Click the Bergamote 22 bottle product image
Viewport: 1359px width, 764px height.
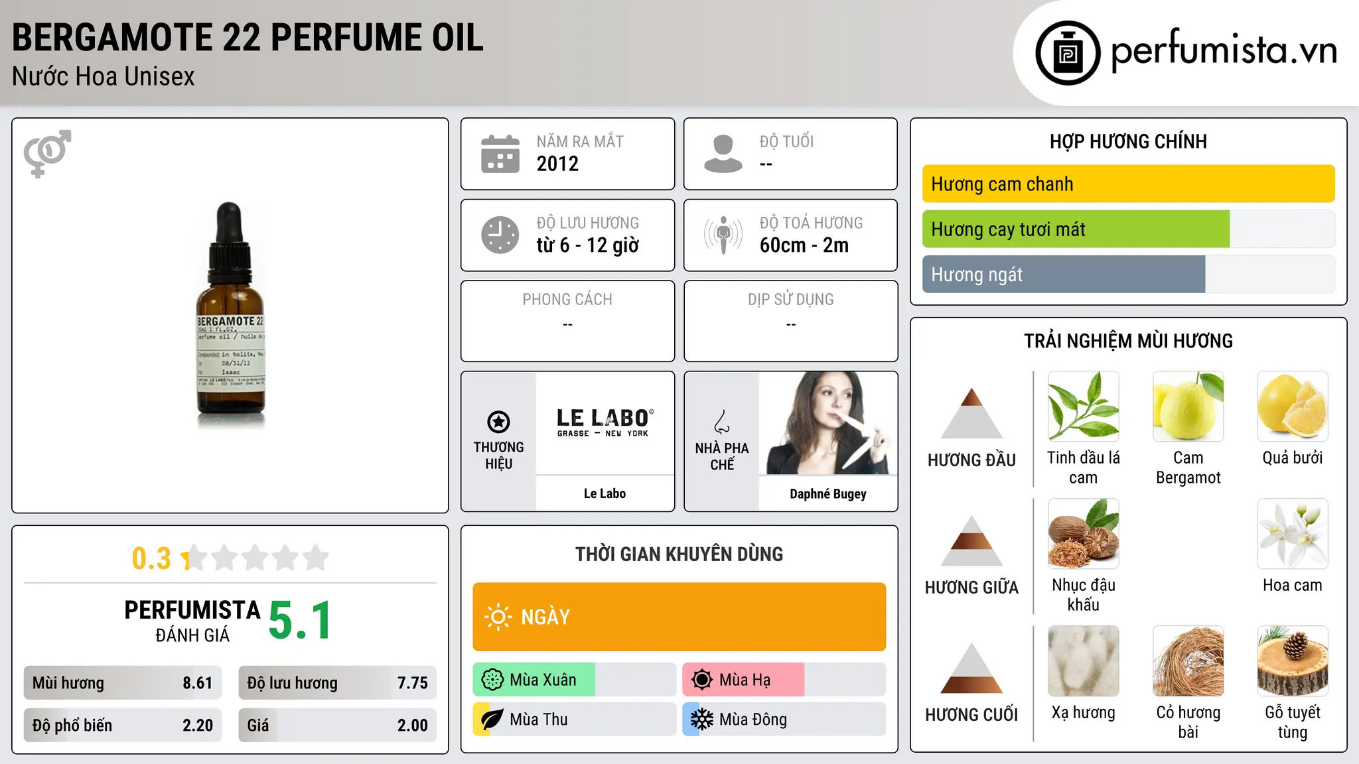point(230,315)
